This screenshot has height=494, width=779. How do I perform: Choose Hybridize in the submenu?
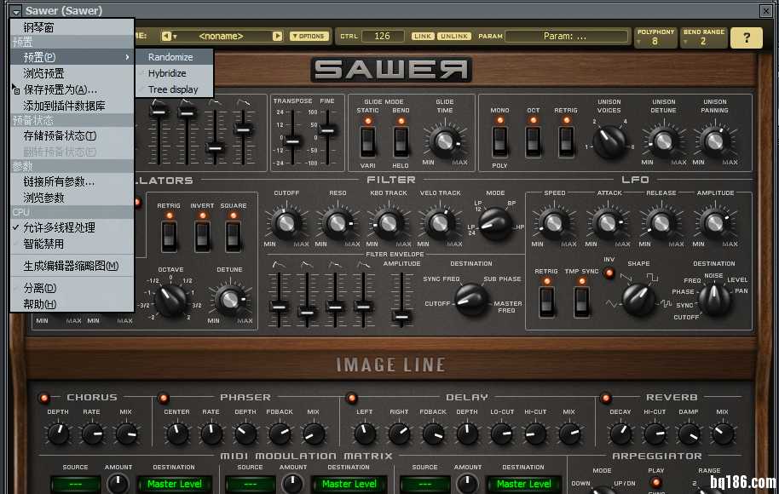[x=167, y=73]
